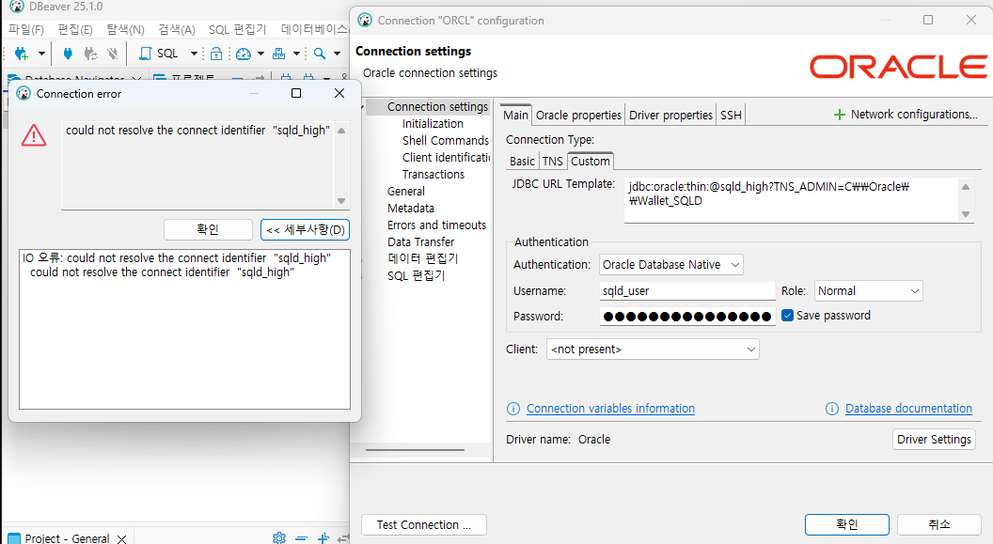Click the Connect plug icon in the toolbar
The height and width of the screenshot is (544, 993).
(x=68, y=54)
